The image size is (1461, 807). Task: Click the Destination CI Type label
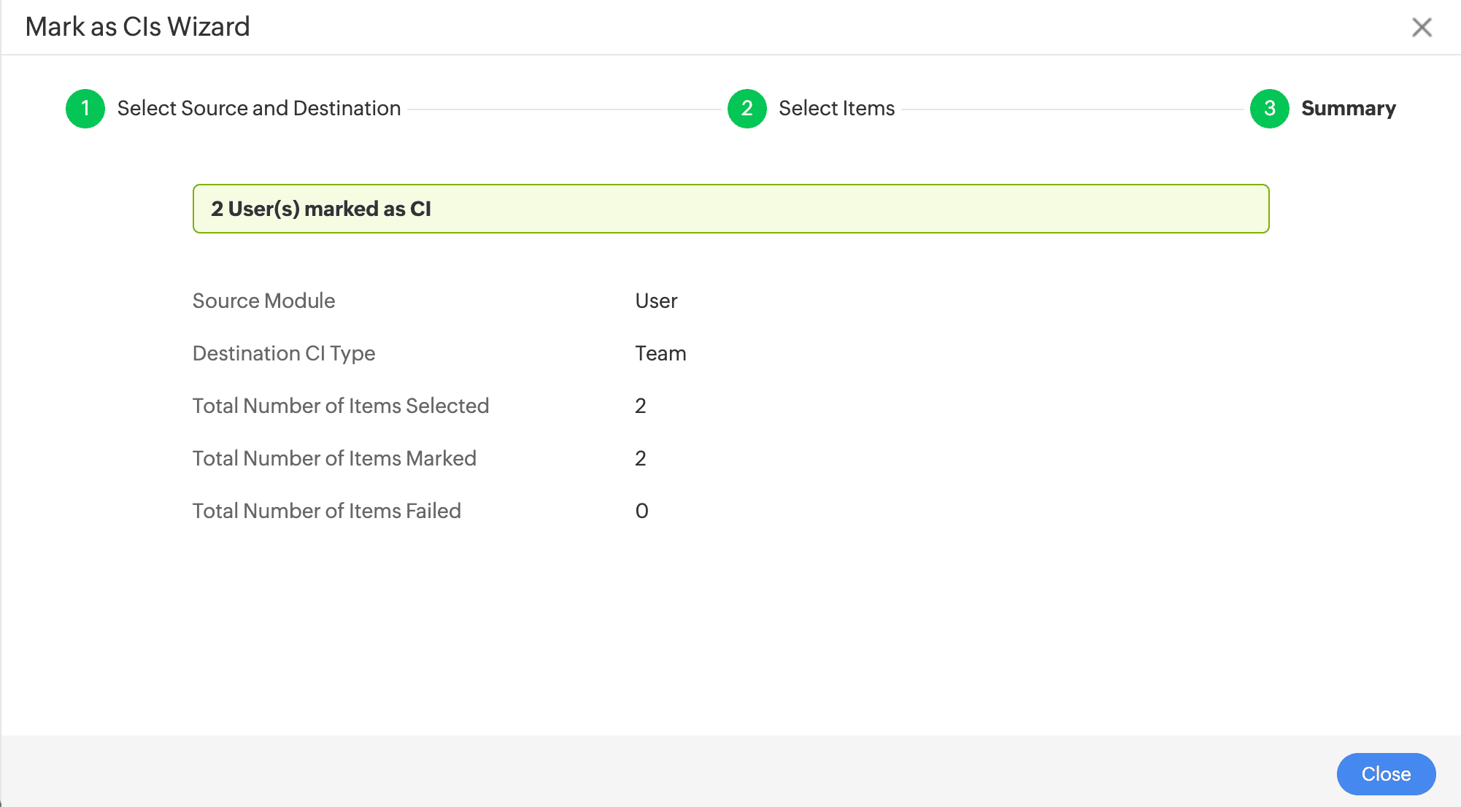click(283, 353)
